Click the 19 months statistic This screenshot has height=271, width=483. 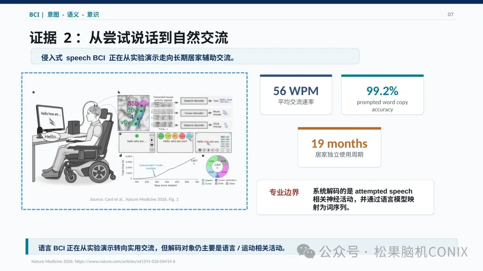click(x=339, y=144)
